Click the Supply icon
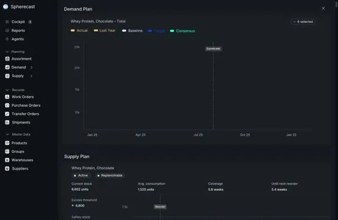The height and width of the screenshot is (220, 338). pyautogui.click(x=7, y=76)
